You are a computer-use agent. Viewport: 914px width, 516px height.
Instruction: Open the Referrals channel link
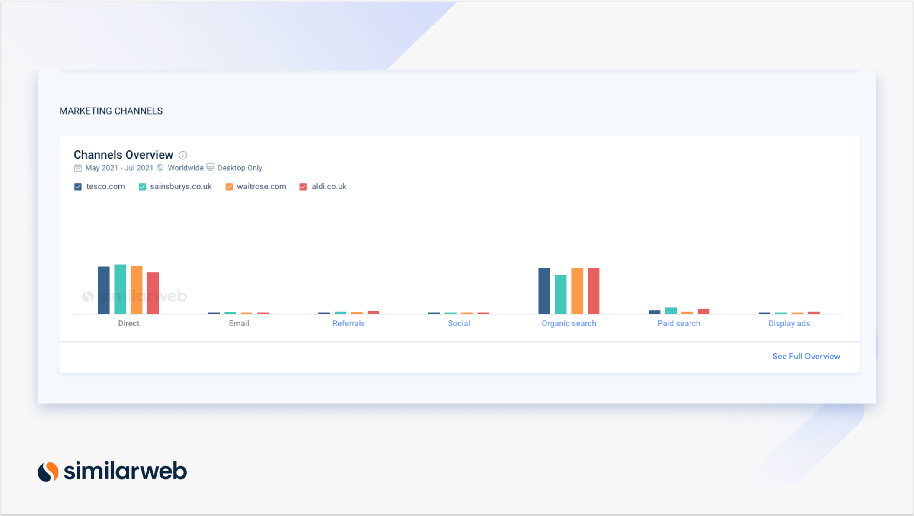point(348,323)
